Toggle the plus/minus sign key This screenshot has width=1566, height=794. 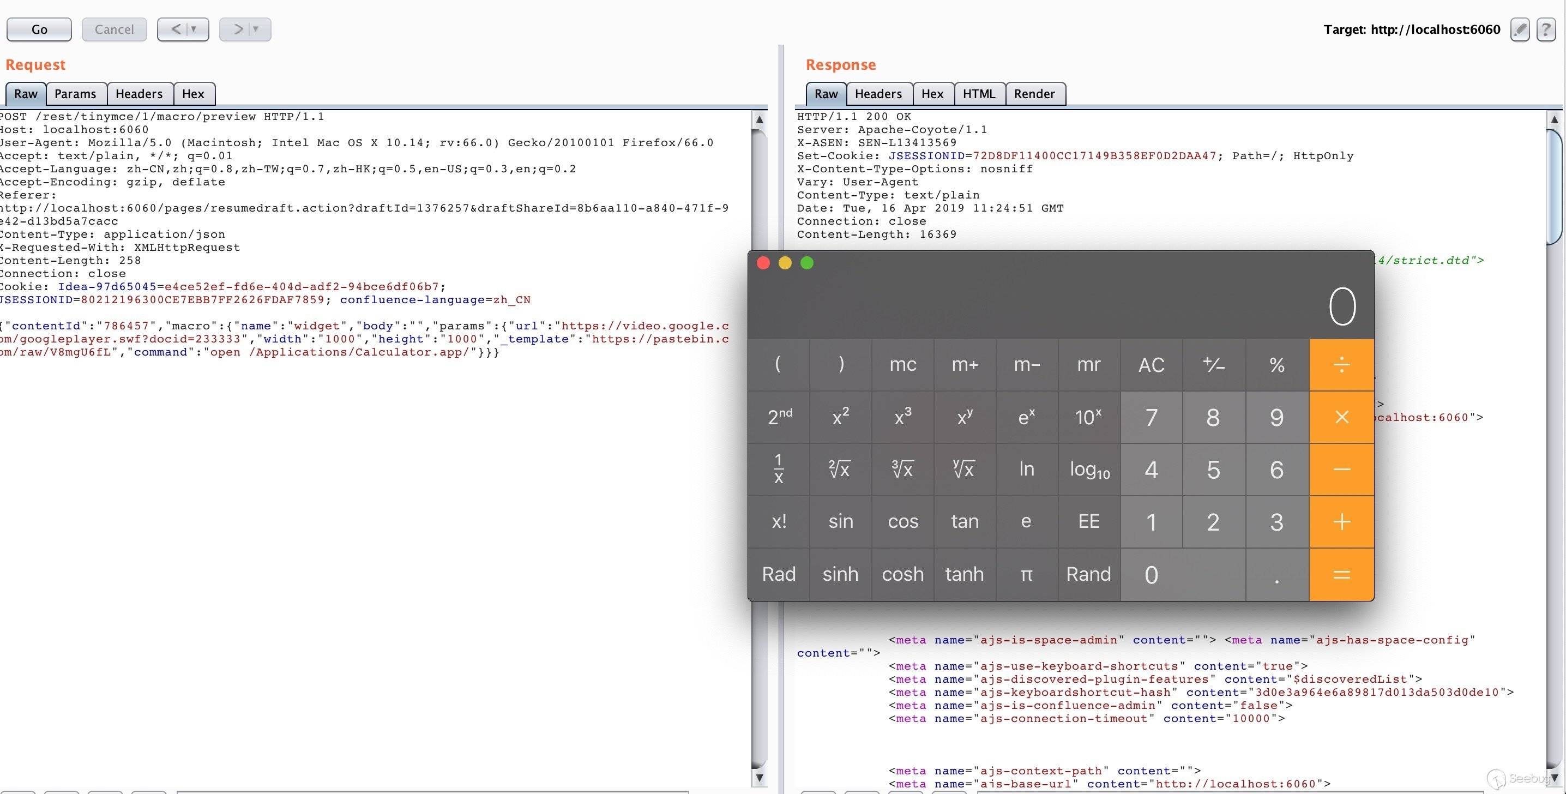tap(1213, 365)
